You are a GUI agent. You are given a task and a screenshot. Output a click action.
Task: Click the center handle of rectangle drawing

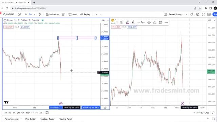[77, 38]
